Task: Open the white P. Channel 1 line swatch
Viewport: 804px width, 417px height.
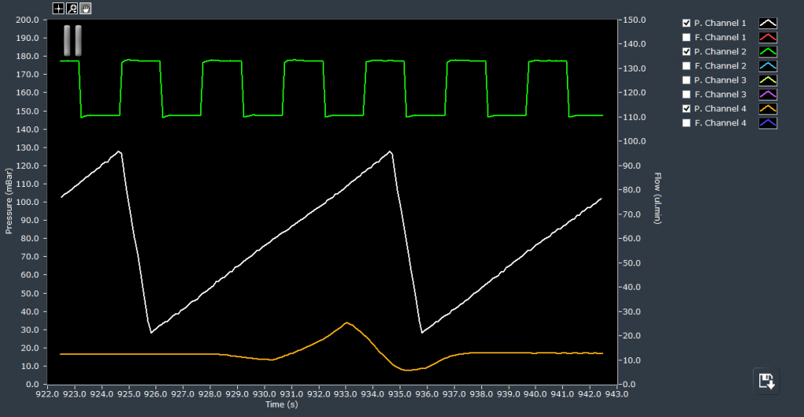Action: click(767, 24)
